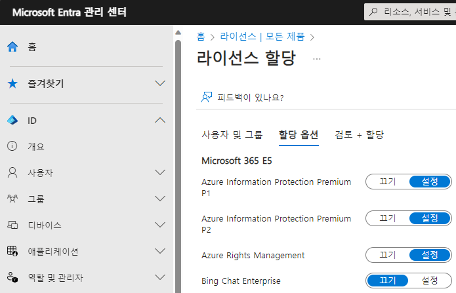456x293 pixels.
Task: Click the Roles and admins (역할 및 관리자) icon
Action: 12,277
